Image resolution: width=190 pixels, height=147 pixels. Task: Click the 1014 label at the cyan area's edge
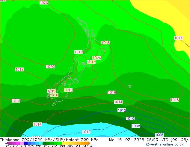coord(37,124)
